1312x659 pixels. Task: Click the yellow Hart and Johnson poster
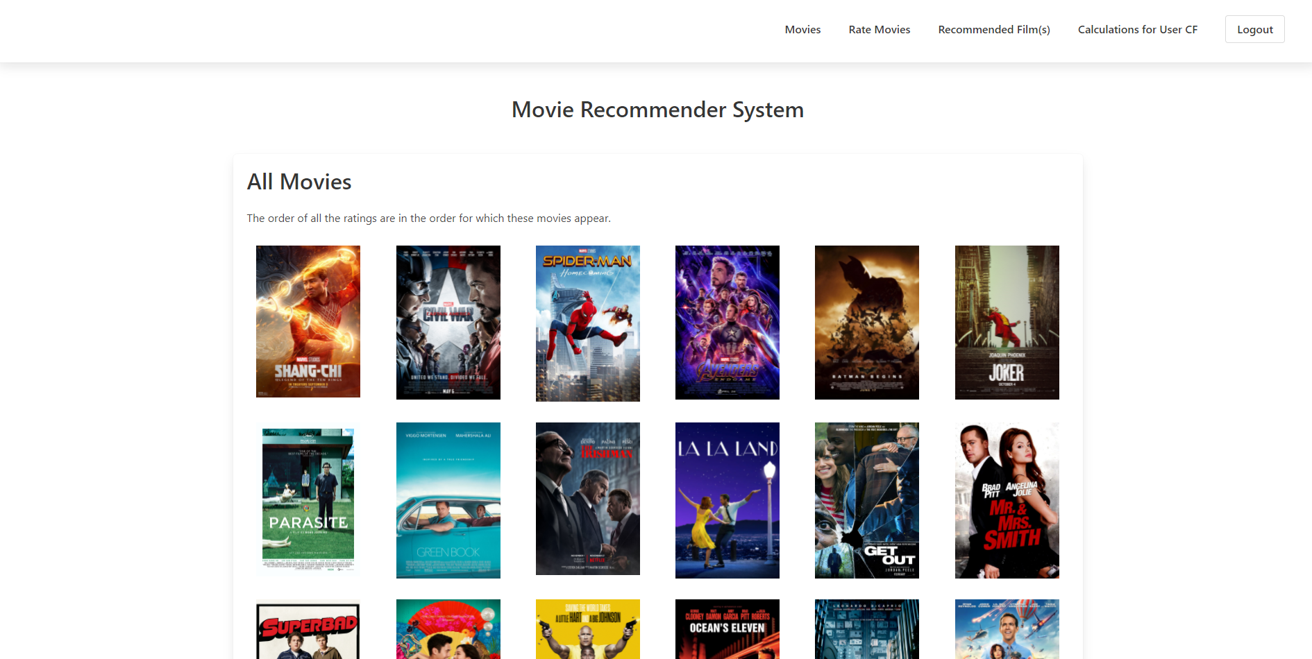pos(588,629)
